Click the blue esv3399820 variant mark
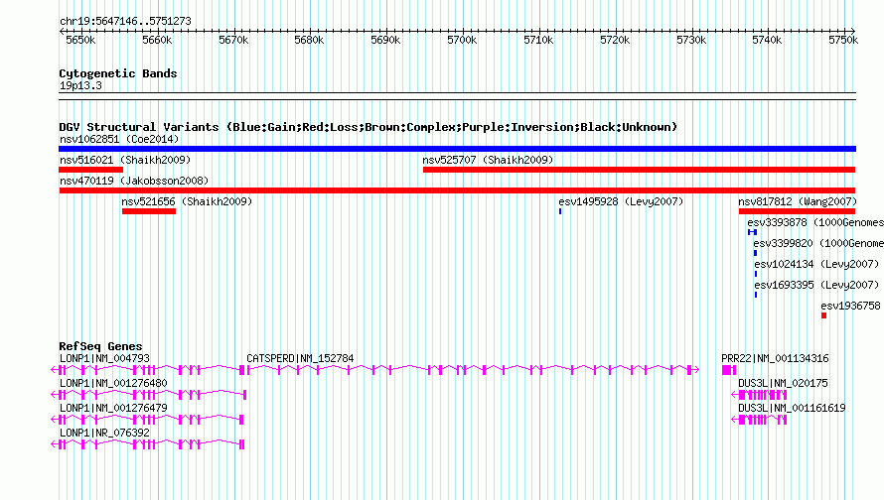Viewport: 884px width, 500px height. 755,253
